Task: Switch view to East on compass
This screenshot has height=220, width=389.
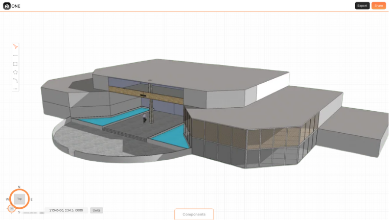Action: [x=31, y=200]
